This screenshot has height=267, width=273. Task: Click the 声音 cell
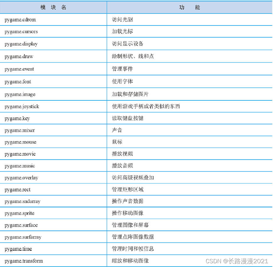click(x=117, y=130)
